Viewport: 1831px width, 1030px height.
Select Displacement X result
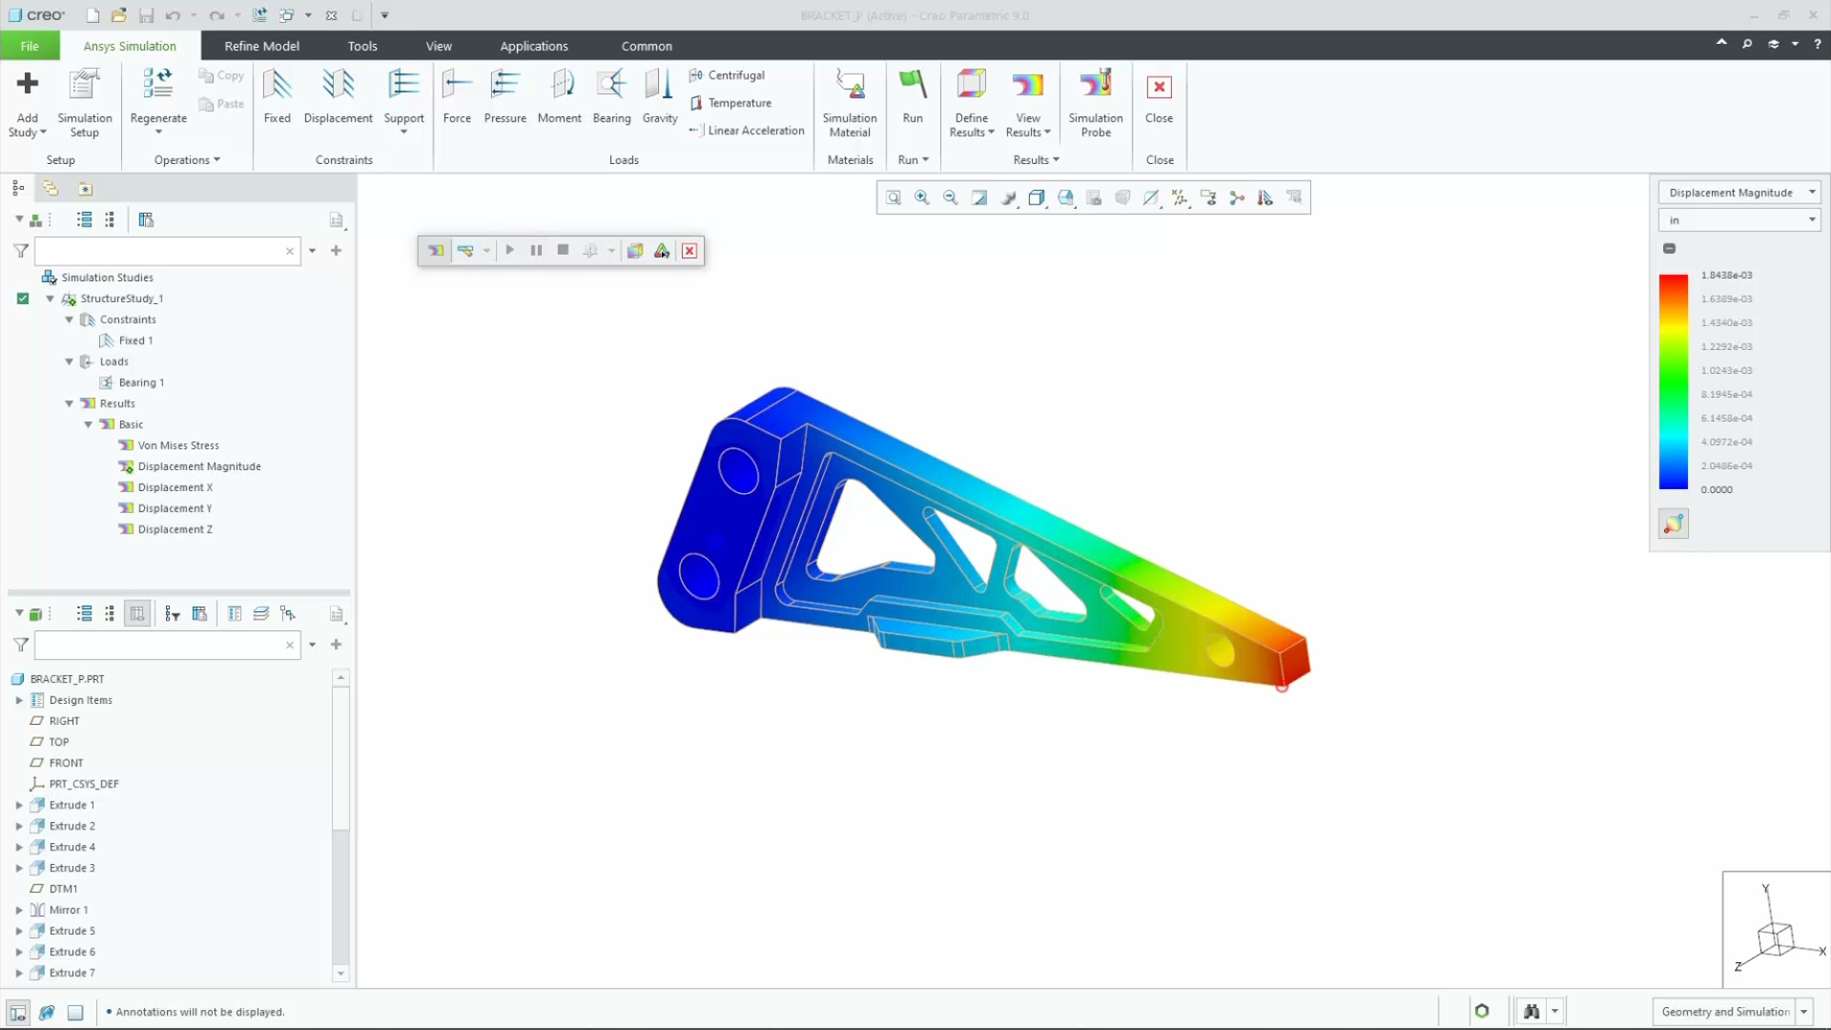click(x=175, y=487)
